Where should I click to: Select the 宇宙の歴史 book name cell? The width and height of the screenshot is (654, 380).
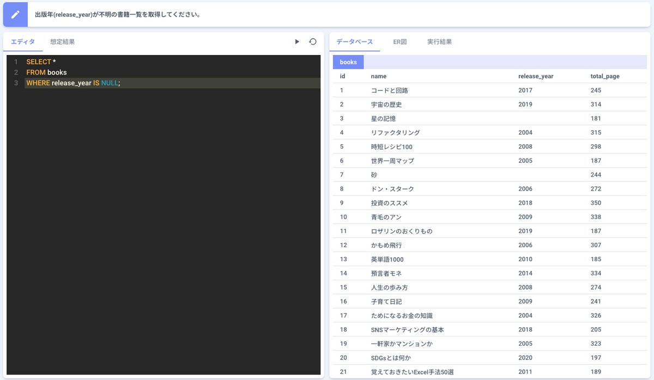[386, 105]
